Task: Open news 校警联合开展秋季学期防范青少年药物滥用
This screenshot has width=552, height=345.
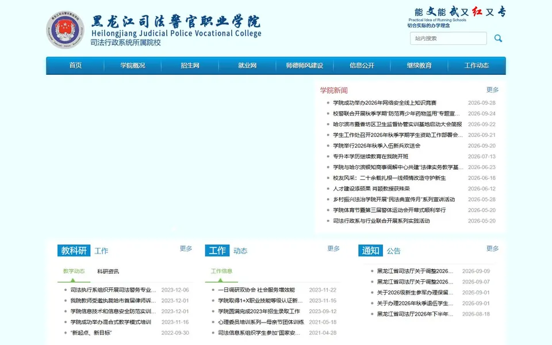Action: 396,114
